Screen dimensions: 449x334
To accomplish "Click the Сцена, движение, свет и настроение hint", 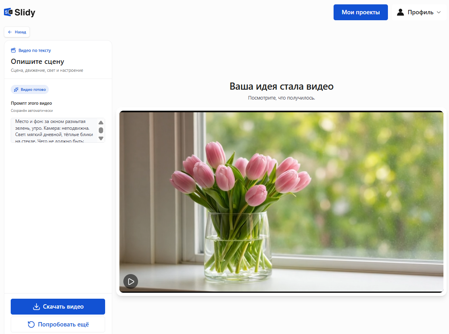I will pos(47,71).
